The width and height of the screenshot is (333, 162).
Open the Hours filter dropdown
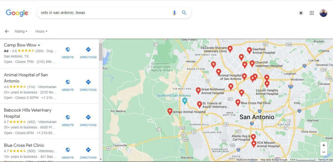click(x=41, y=31)
